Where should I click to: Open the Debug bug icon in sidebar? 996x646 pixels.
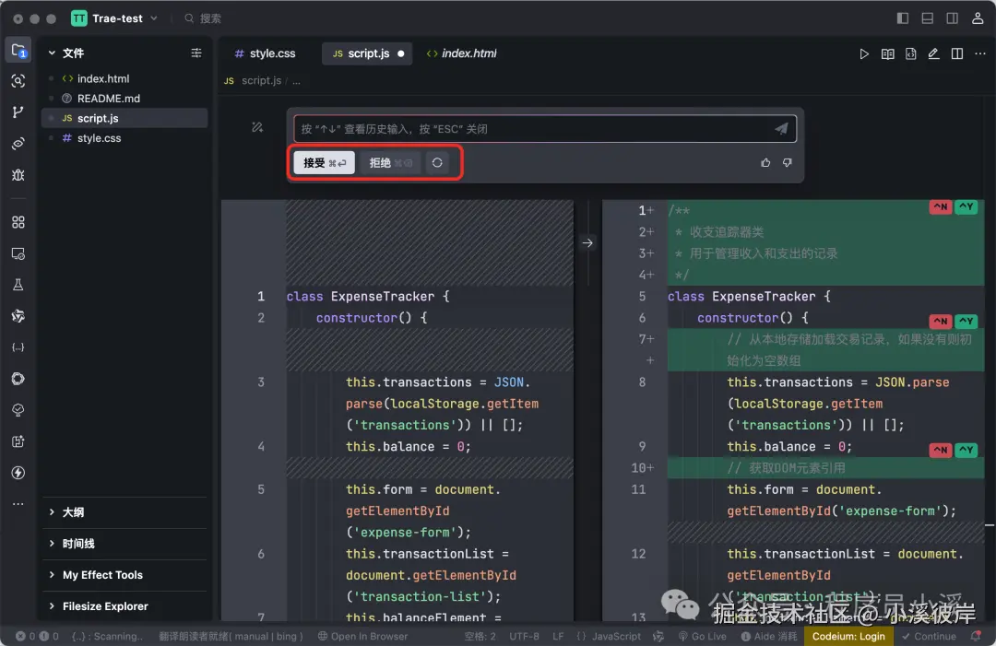click(x=18, y=175)
